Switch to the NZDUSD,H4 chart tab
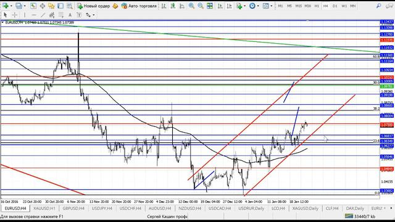395x222 pixels. (189, 208)
